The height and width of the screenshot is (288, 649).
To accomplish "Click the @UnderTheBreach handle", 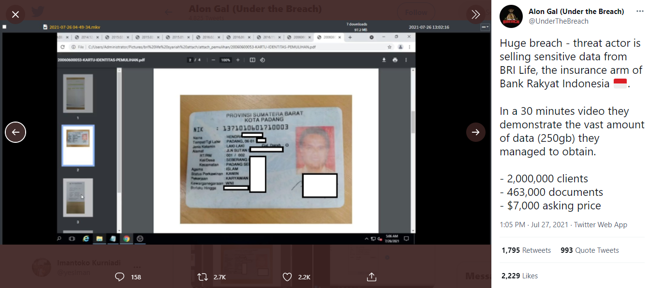I will [x=559, y=21].
